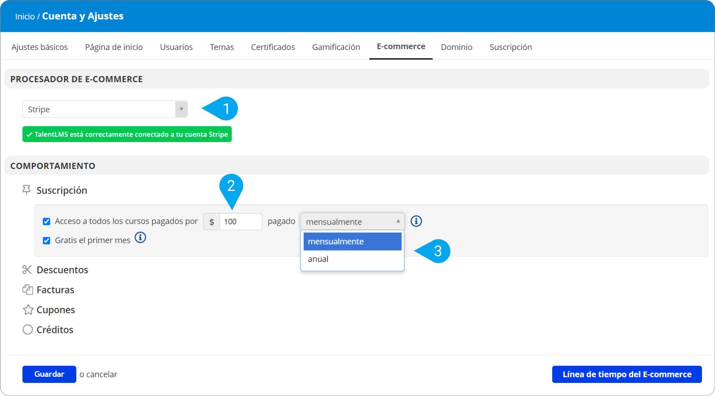Click the documents icon beside Facturas
This screenshot has height=396, width=715.
click(x=28, y=290)
